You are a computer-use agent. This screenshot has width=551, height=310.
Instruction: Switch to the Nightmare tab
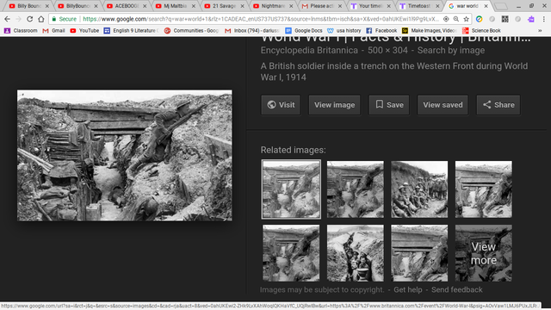point(272,6)
